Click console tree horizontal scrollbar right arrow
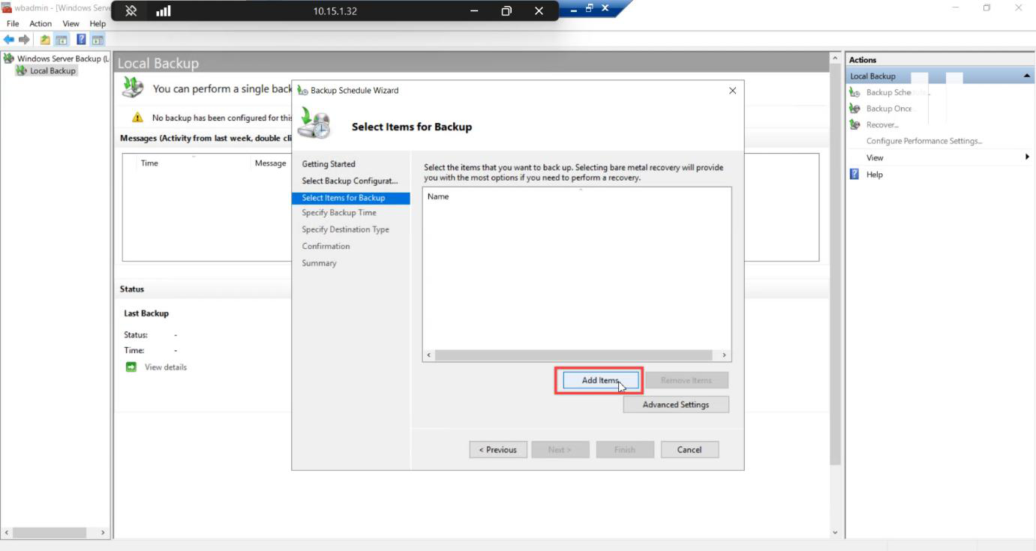The width and height of the screenshot is (1036, 551). pos(104,532)
